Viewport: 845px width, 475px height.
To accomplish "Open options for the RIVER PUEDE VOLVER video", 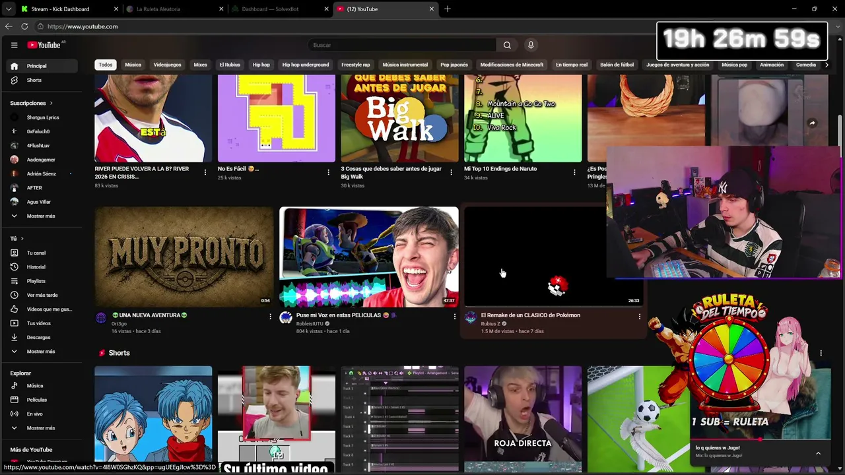I will (205, 172).
